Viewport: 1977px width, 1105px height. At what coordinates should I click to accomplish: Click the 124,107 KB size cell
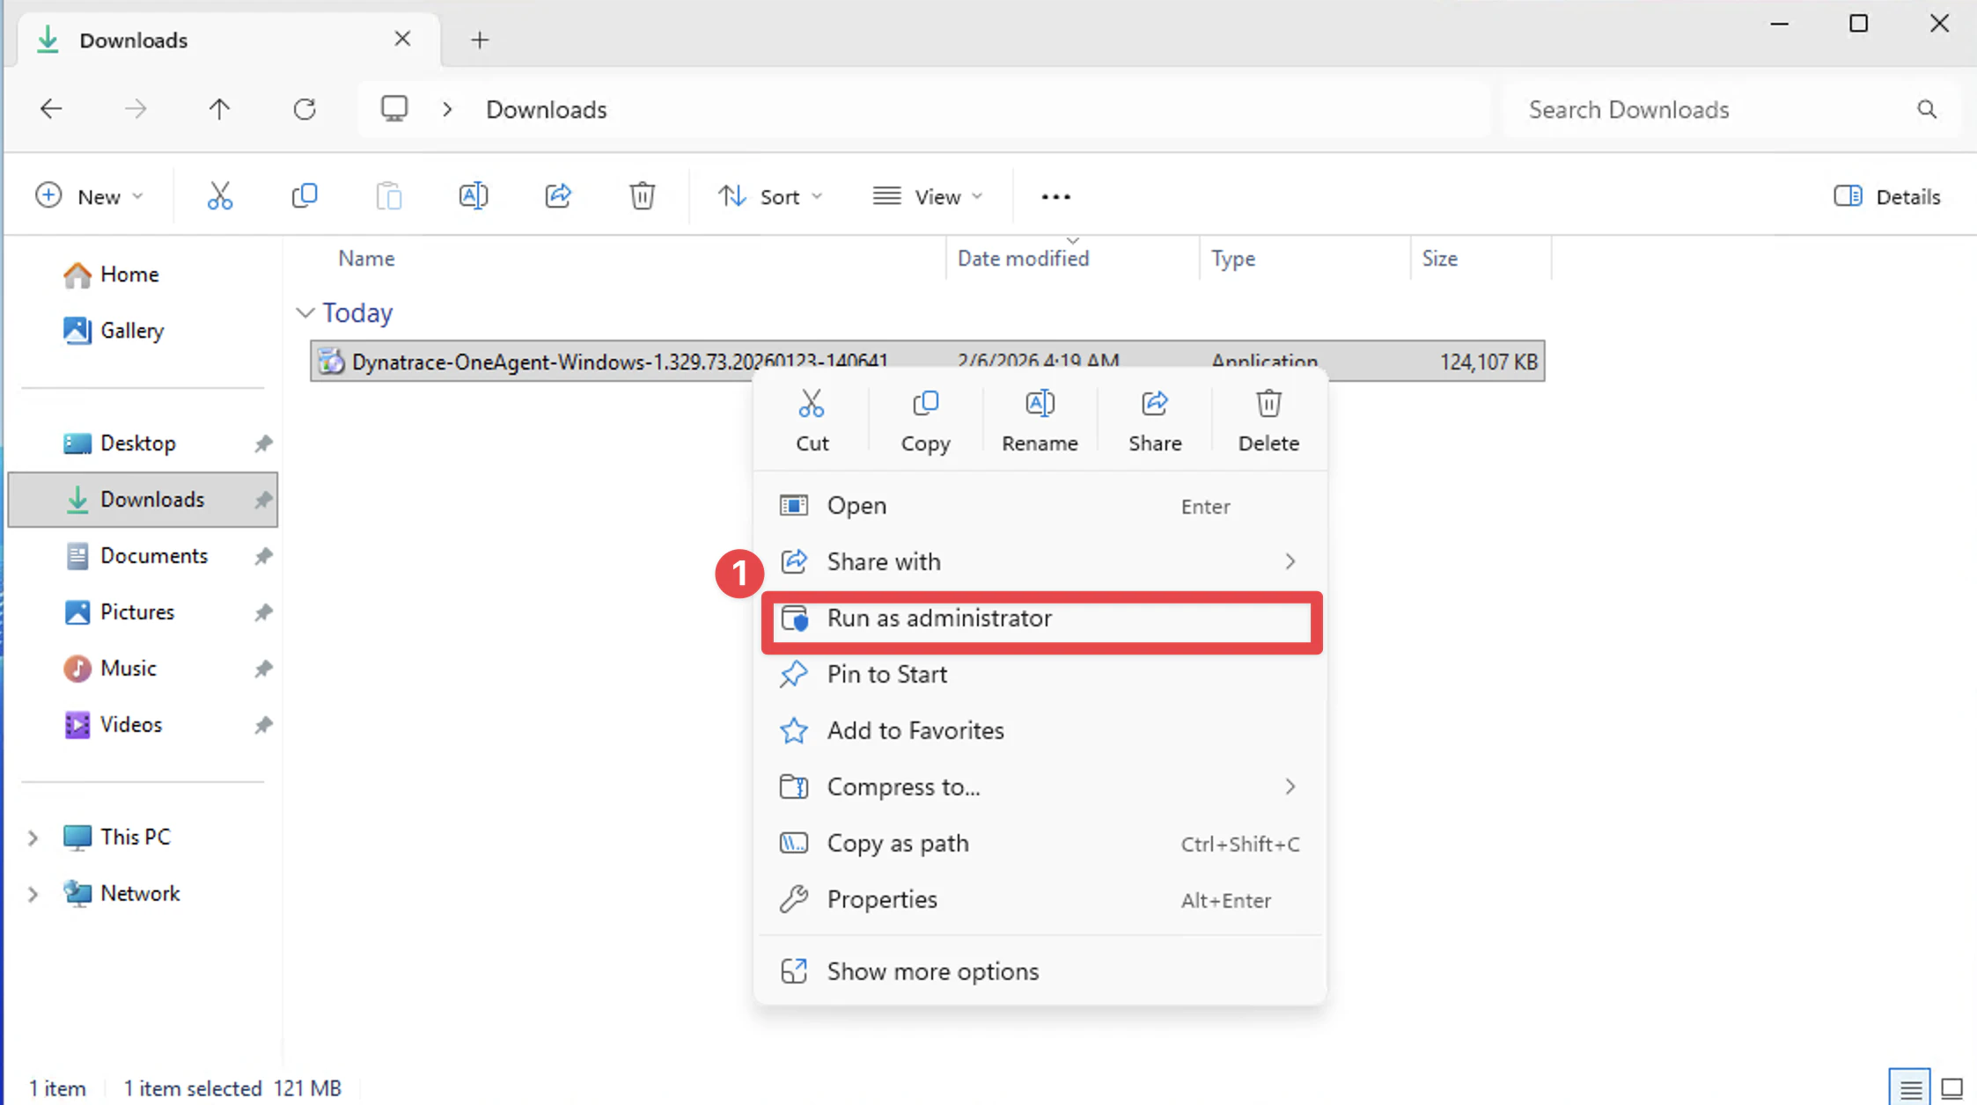[1488, 362]
